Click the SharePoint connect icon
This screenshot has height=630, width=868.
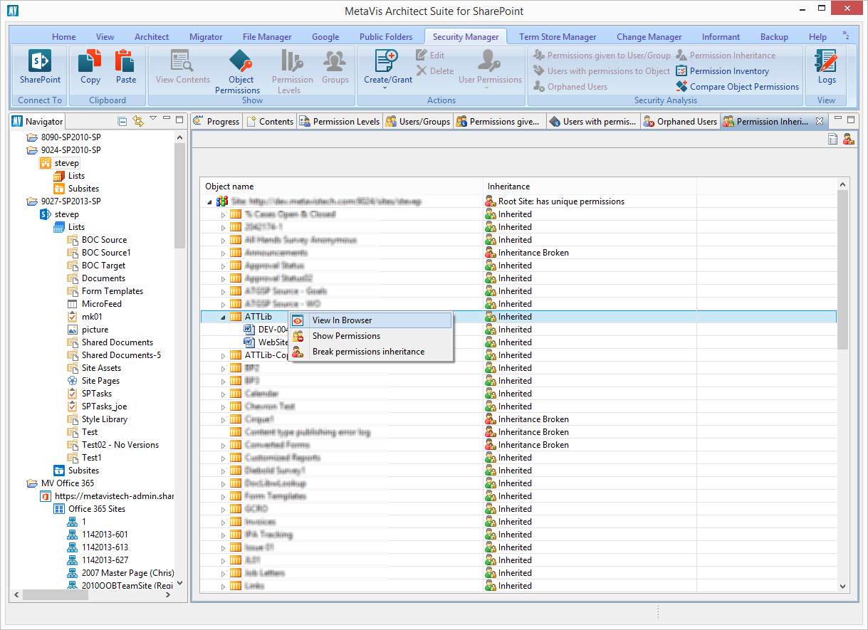coord(40,62)
